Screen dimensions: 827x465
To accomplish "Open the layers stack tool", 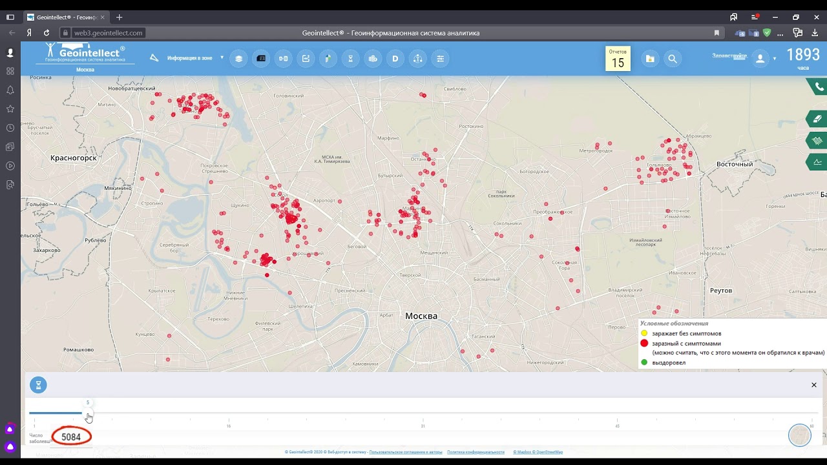I will point(238,59).
